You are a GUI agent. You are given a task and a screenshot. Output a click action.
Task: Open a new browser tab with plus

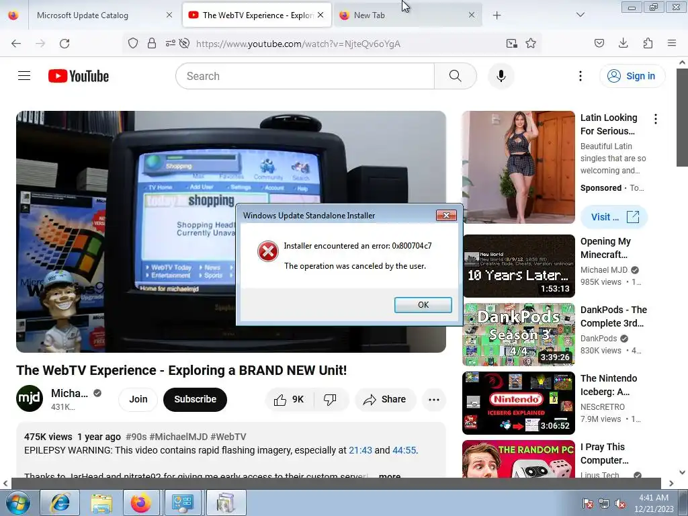point(497,15)
